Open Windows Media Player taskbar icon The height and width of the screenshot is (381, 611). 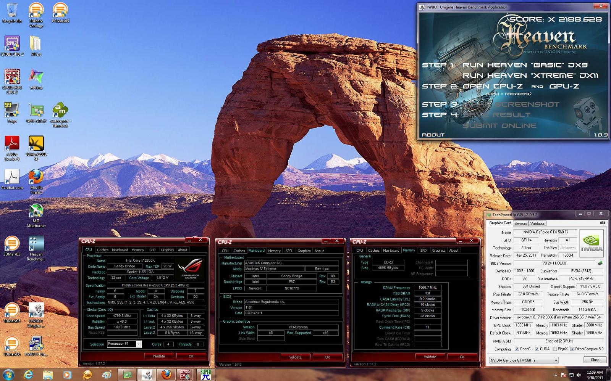(67, 375)
